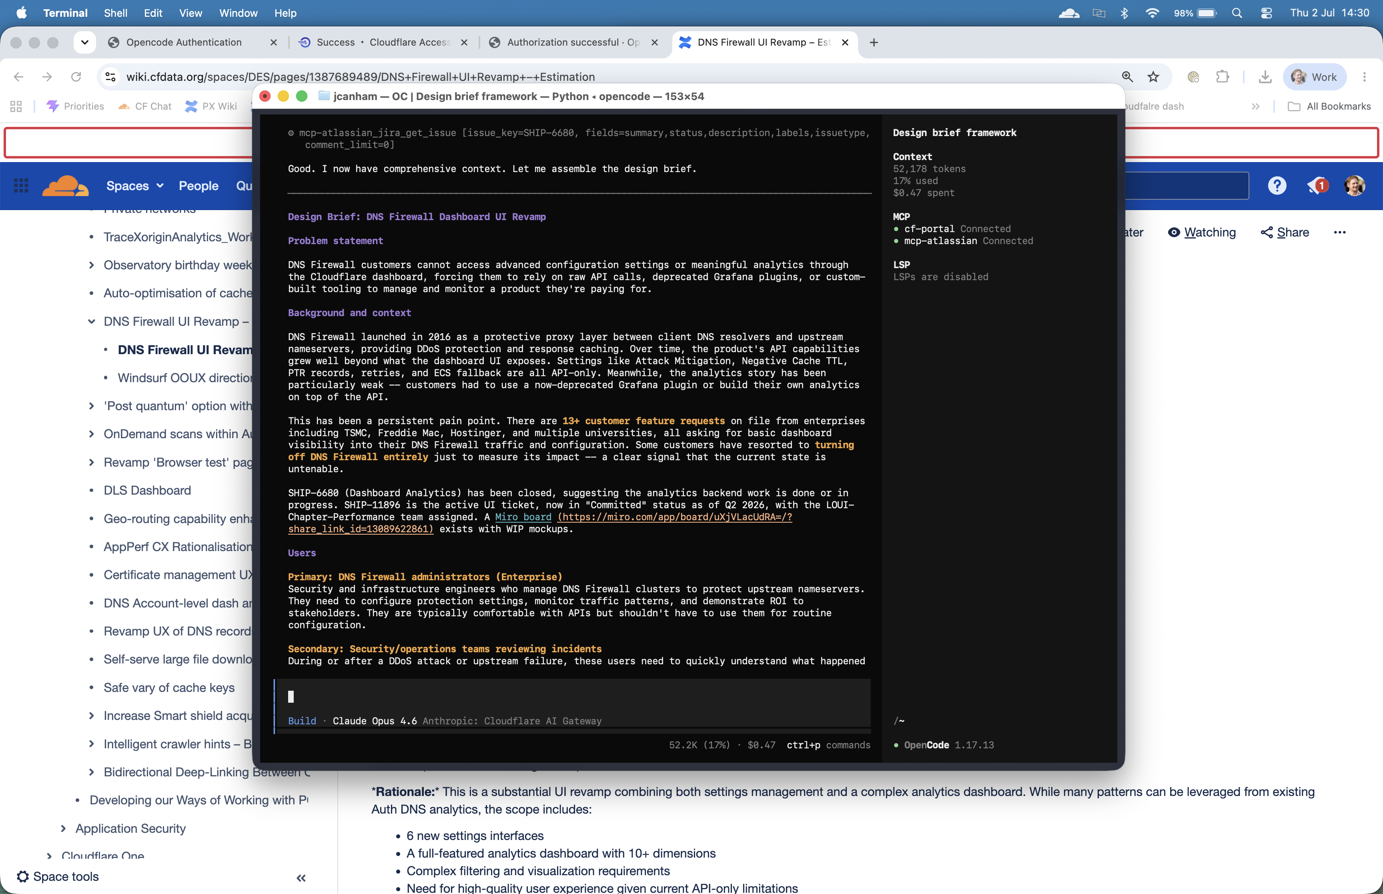Image resolution: width=1383 pixels, height=894 pixels.
Task: Open the Miro board link in terminal
Action: coord(523,517)
